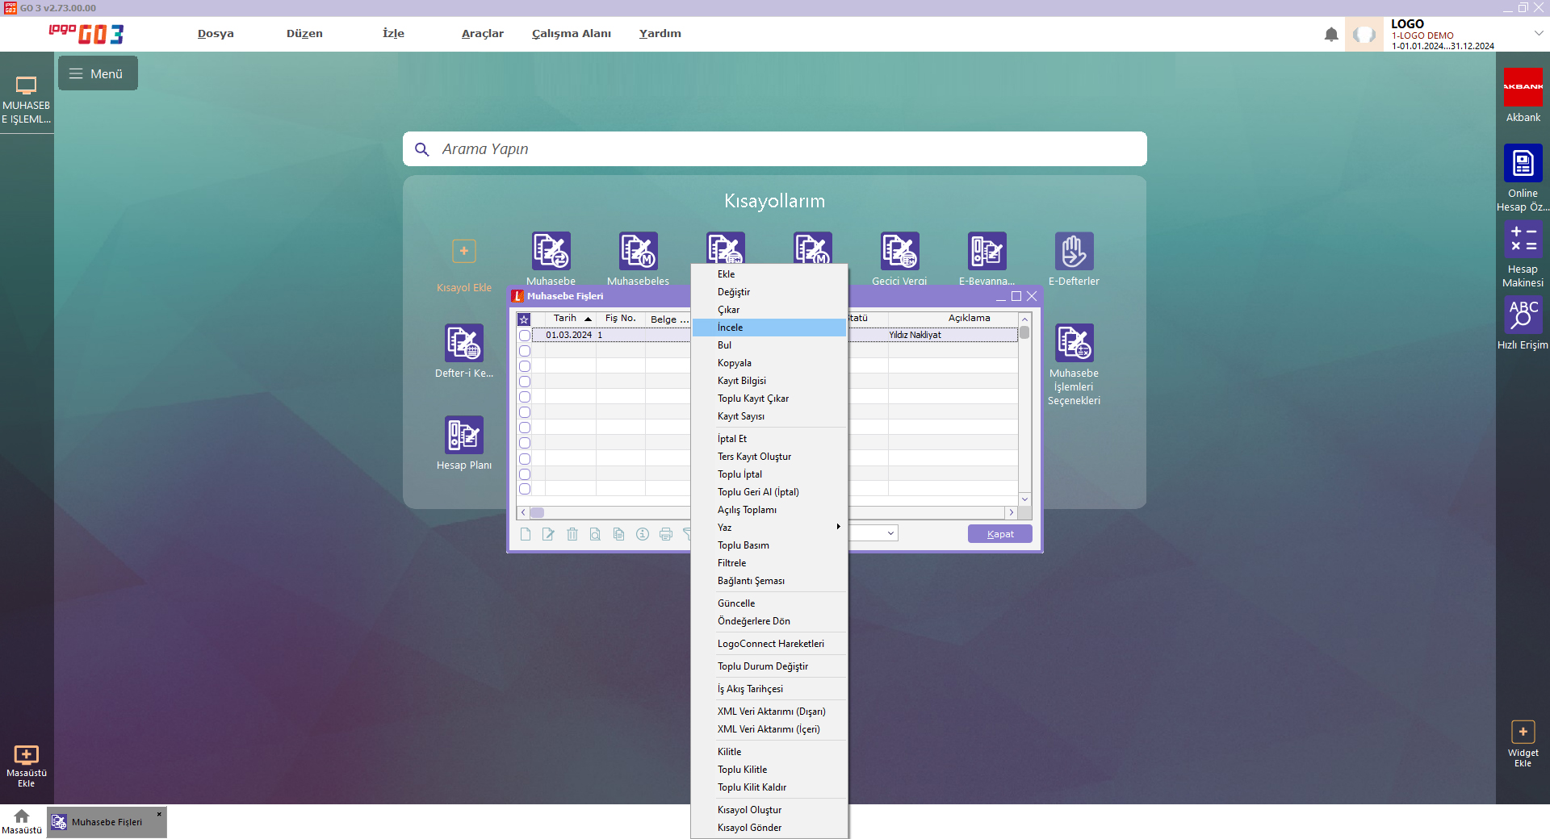
Task: Select the checkbox for the 01.03.2024 record
Action: (525, 336)
